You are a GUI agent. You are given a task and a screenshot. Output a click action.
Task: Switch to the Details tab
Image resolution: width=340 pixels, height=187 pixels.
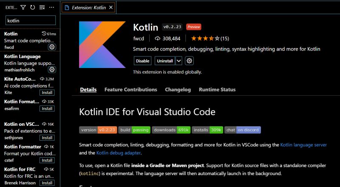88,90
